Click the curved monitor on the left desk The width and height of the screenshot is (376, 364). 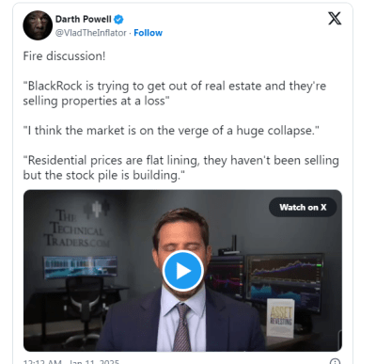coord(81,267)
